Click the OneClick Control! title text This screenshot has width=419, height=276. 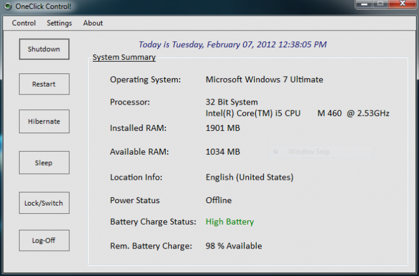[43, 7]
